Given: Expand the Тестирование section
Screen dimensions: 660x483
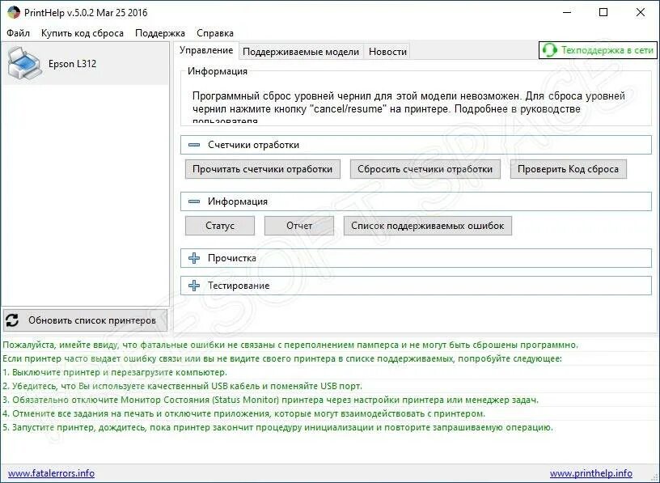Looking at the screenshot, I should (x=192, y=285).
